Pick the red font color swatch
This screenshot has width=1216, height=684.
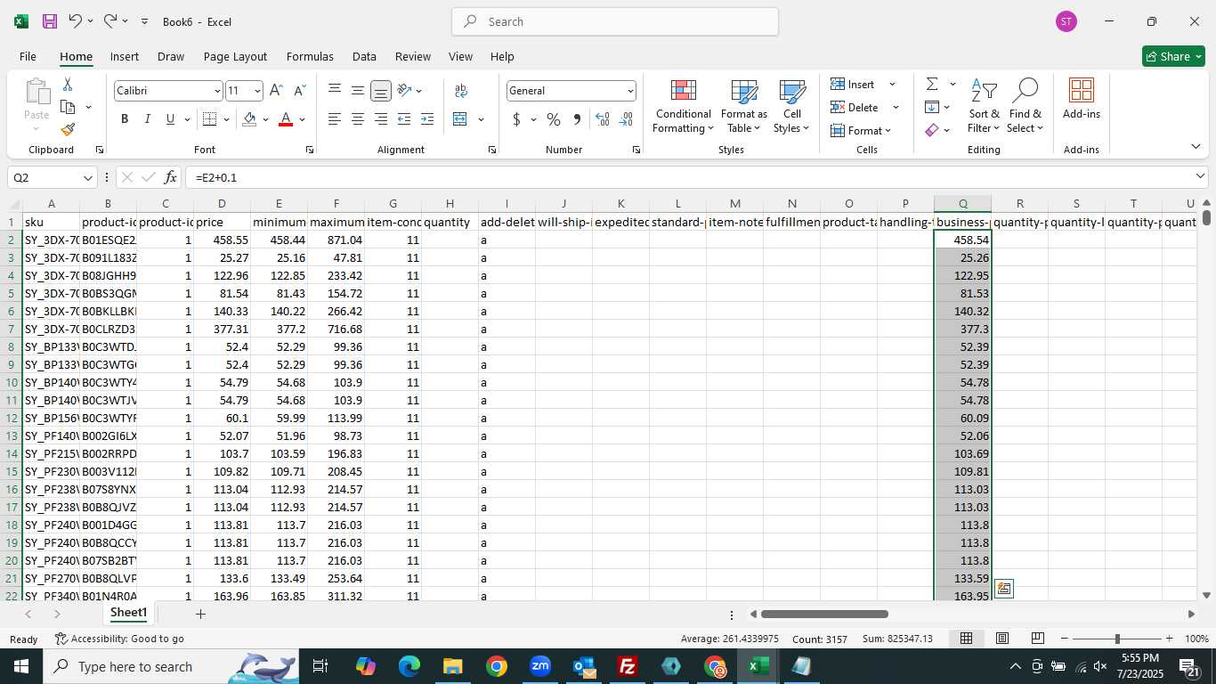[x=286, y=119]
